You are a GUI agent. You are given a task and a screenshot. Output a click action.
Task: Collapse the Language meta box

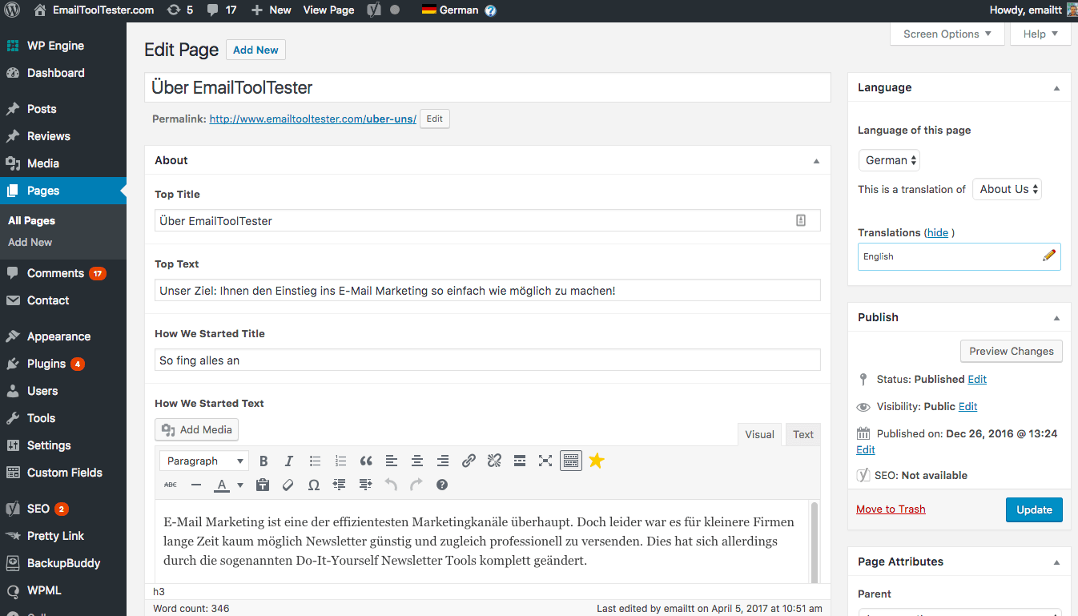(1056, 88)
